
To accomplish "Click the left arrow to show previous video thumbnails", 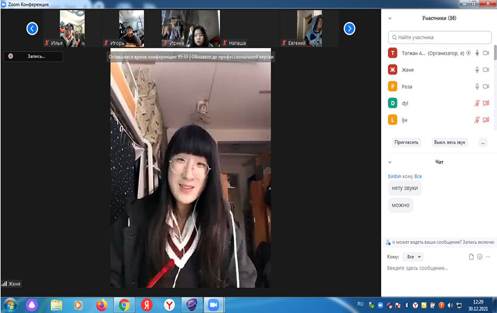I will (x=32, y=28).
